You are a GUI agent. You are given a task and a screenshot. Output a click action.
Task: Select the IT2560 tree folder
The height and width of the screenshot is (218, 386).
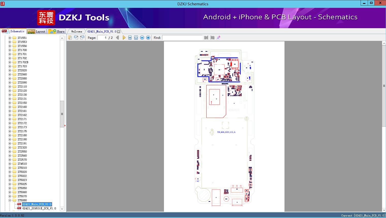(22, 156)
